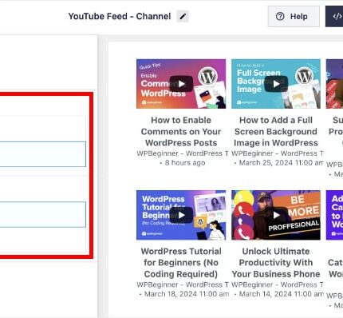This screenshot has width=343, height=318.
Task: Open the Be More Professional thumbnail
Action: [276, 215]
